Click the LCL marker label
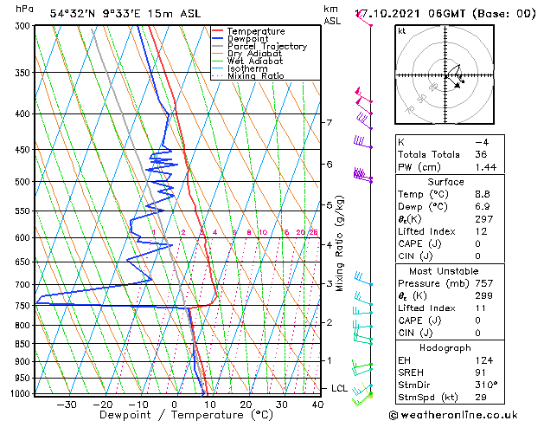This screenshot has height=421, width=544. pyautogui.click(x=339, y=388)
